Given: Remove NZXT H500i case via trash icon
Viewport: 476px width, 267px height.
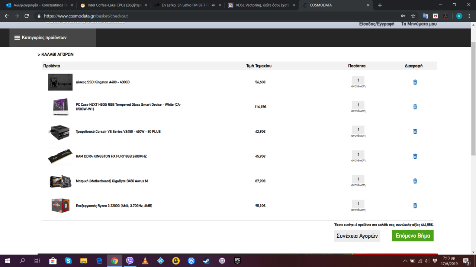Looking at the screenshot, I should 415,107.
